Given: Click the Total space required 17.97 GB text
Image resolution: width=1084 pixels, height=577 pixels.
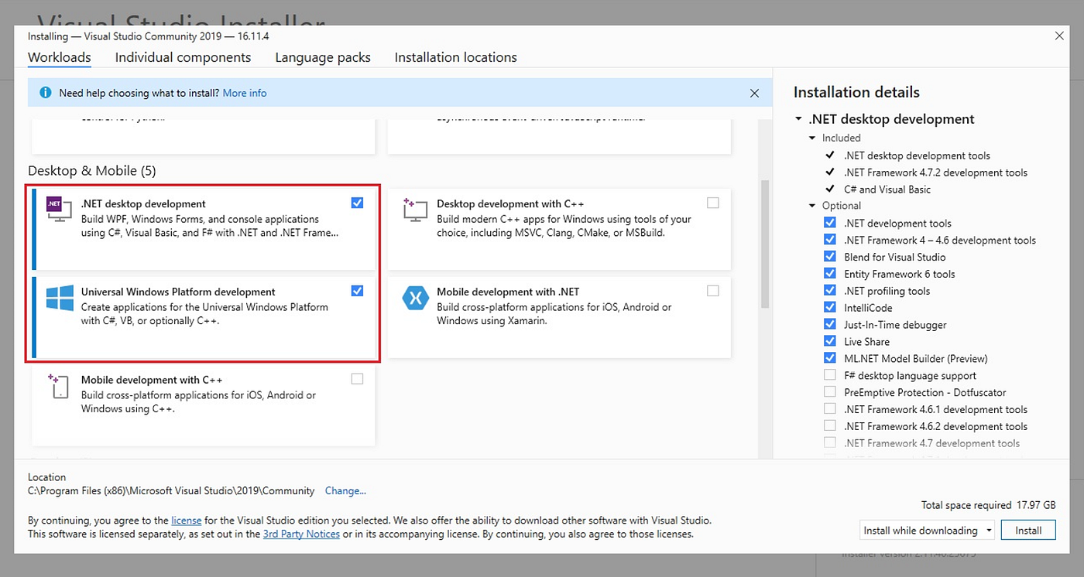Looking at the screenshot, I should [988, 505].
